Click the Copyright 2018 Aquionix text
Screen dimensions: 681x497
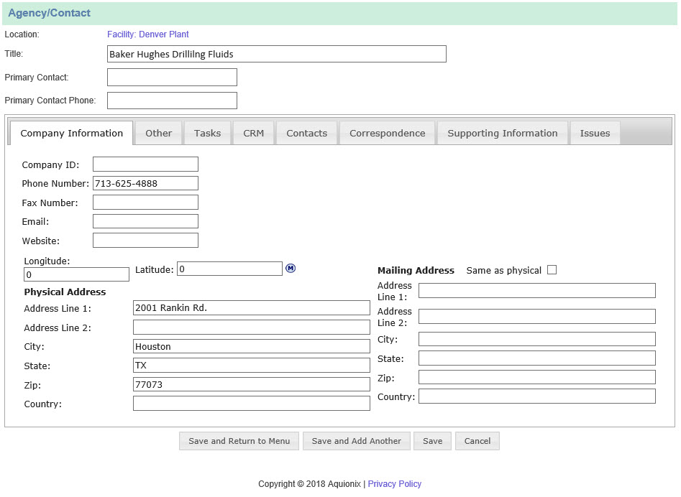tap(309, 483)
